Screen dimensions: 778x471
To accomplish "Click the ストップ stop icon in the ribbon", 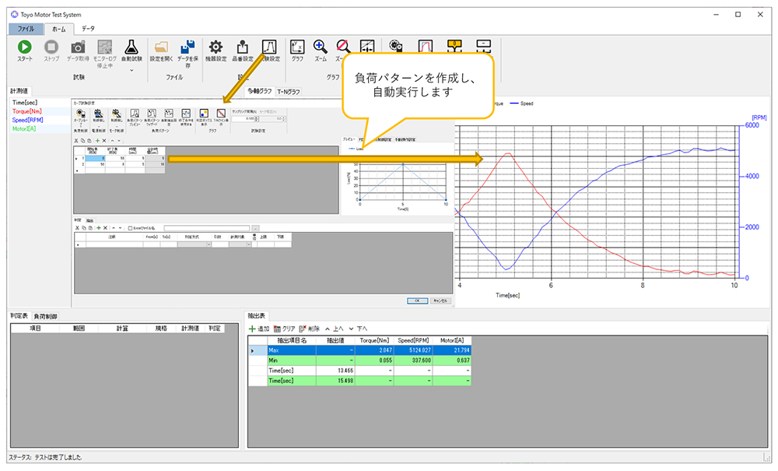I will 51,47.
